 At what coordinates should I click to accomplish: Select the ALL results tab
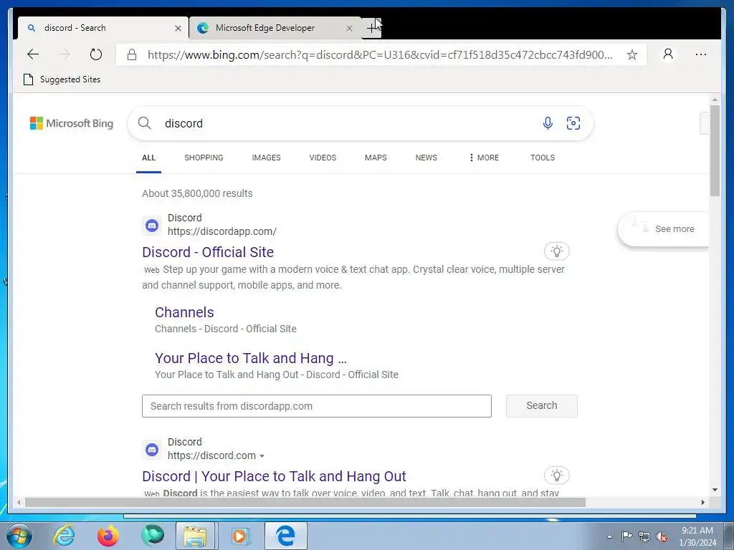click(x=149, y=158)
